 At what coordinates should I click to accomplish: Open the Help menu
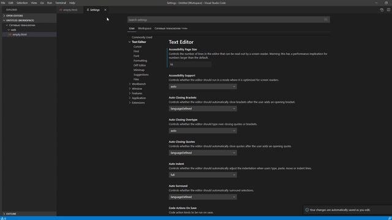(x=72, y=3)
